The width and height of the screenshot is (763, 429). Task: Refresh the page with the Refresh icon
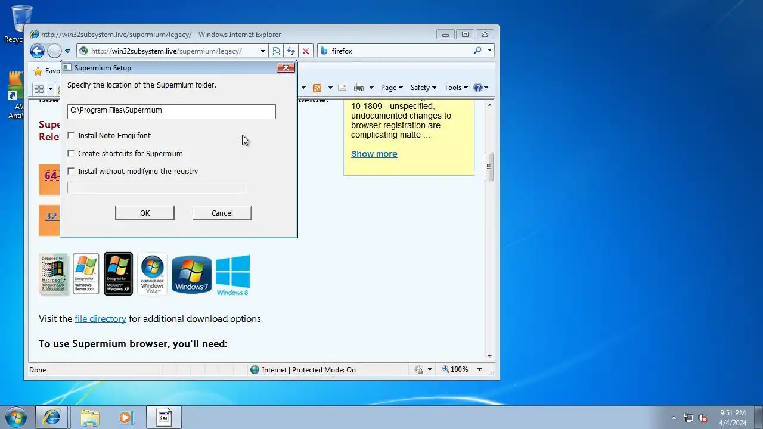(x=291, y=51)
